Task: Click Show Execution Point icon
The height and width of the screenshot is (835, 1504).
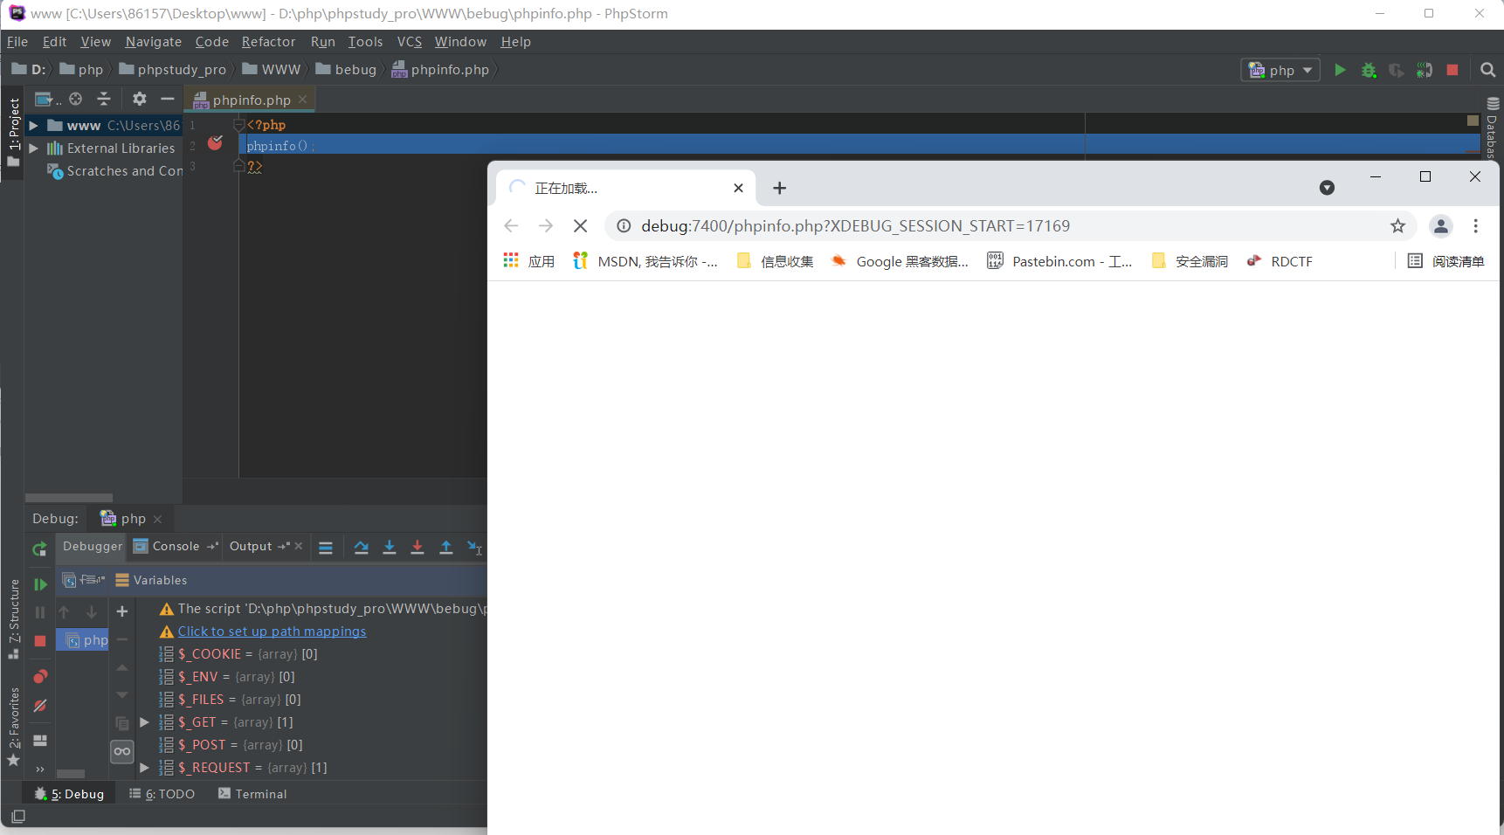Action: (326, 548)
